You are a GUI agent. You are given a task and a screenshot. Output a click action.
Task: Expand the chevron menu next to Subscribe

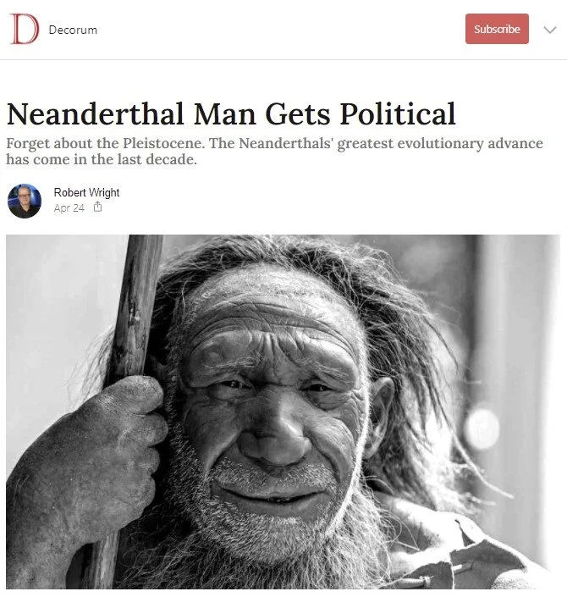[x=550, y=30]
